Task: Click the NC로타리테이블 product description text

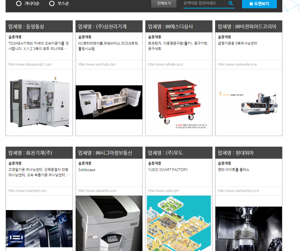Action: pyautogui.click(x=108, y=46)
